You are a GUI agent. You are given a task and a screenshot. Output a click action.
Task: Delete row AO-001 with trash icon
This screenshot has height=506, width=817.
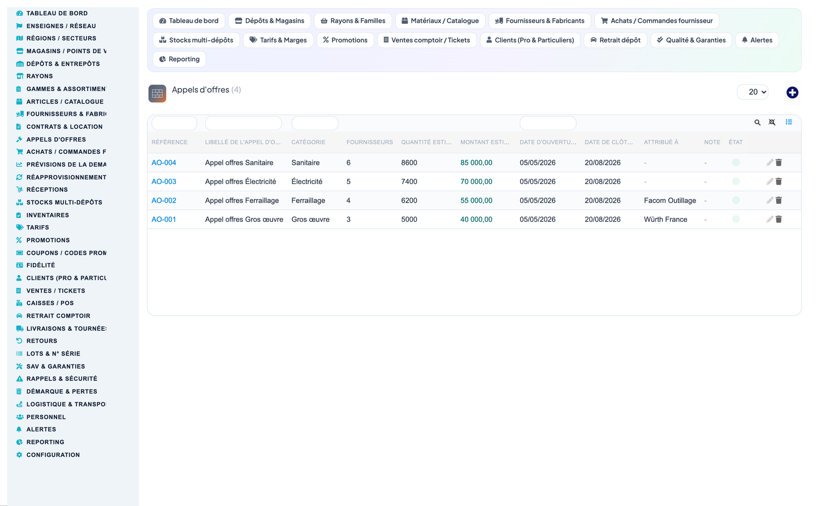(x=779, y=220)
